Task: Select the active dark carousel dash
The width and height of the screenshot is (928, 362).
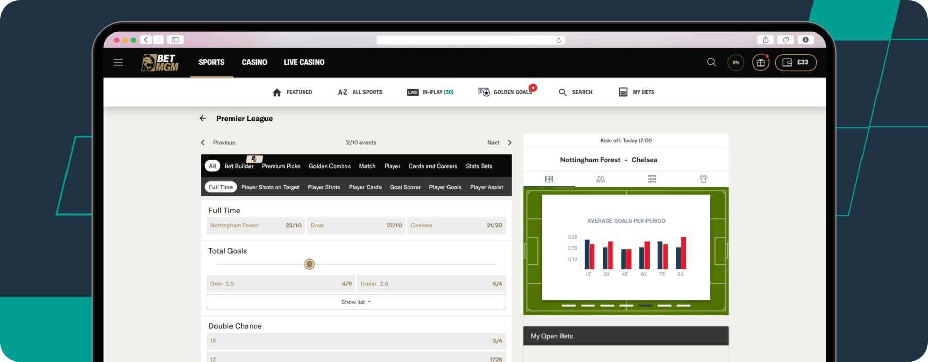Action: click(645, 305)
